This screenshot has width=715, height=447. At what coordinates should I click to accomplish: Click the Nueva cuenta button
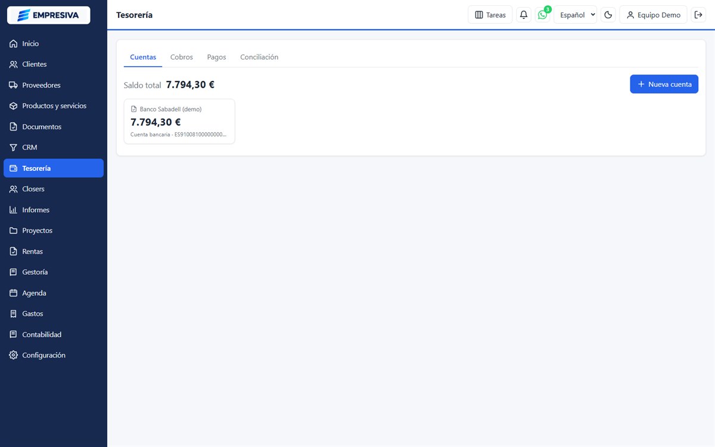click(x=664, y=84)
